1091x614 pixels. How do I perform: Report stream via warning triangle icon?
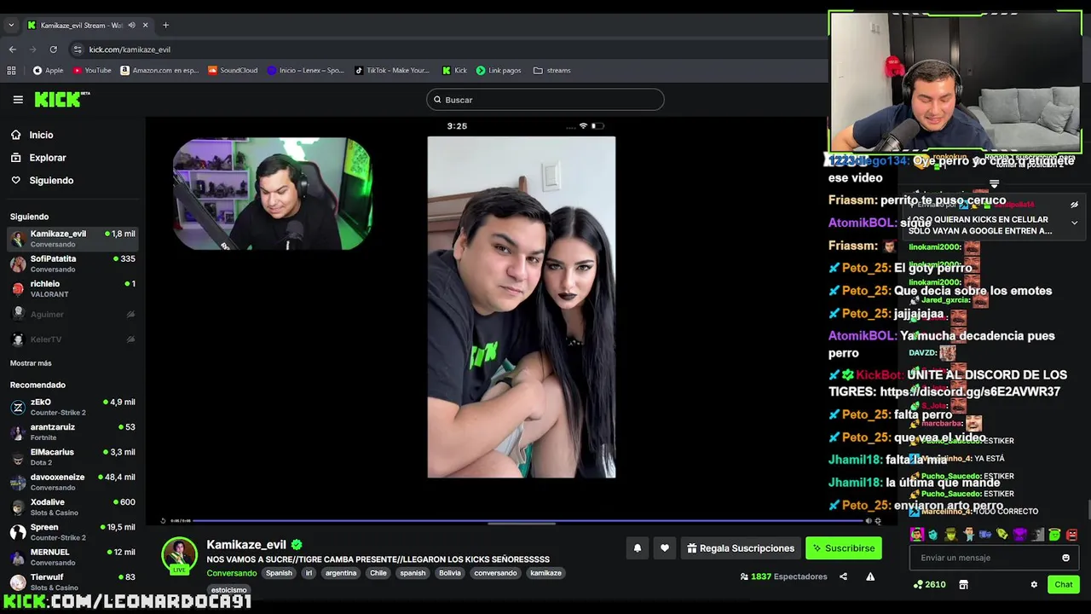point(870,576)
